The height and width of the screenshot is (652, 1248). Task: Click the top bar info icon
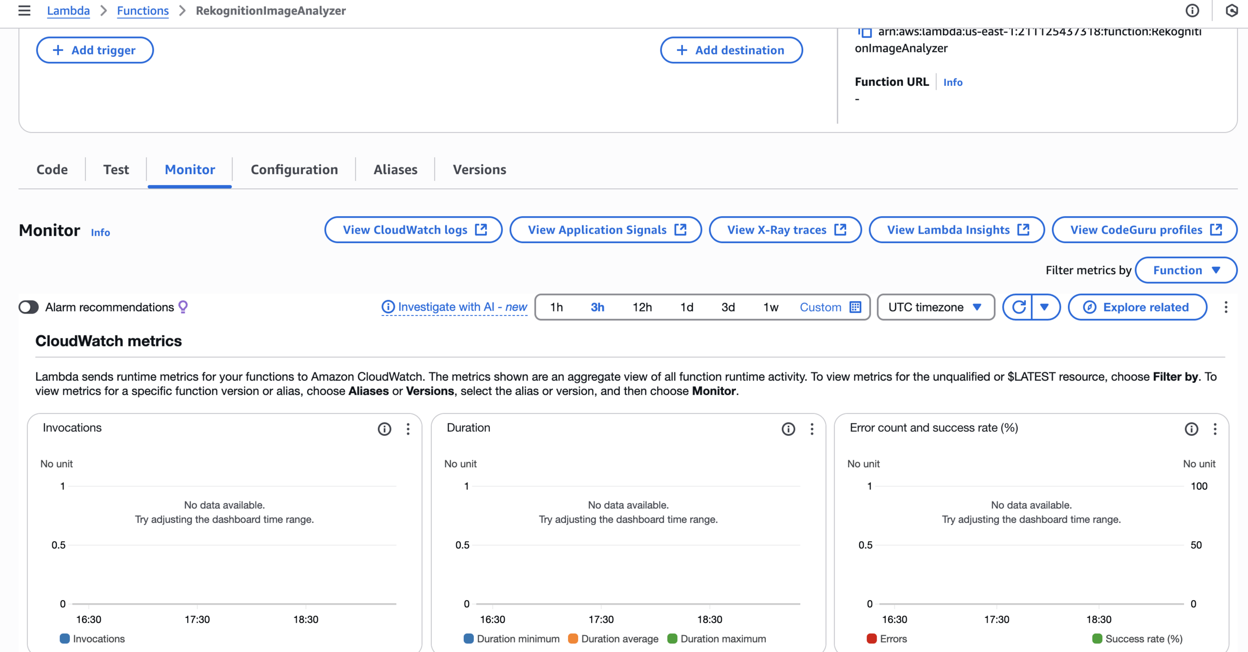pos(1192,10)
